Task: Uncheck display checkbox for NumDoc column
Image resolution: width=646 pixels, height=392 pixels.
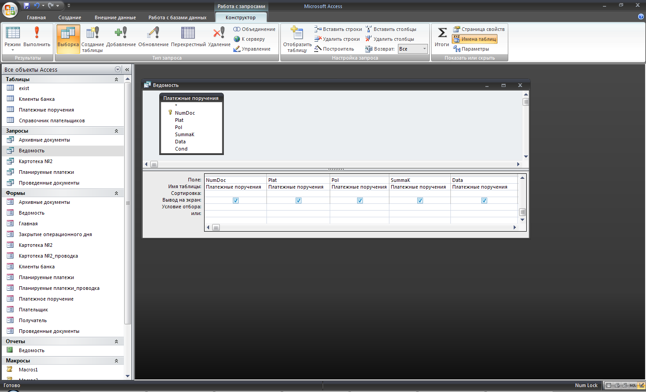Action: (236, 200)
